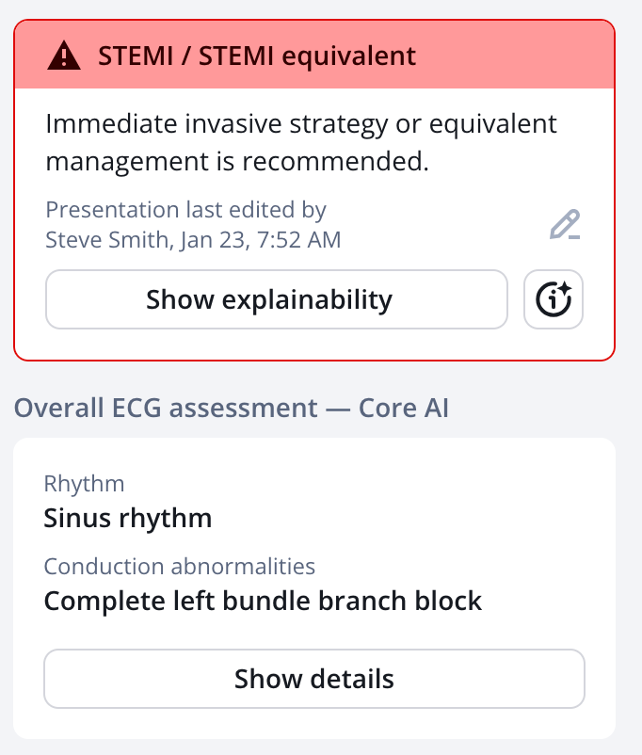This screenshot has width=642, height=755.
Task: Open the AI info sparkle icon button
Action: 554,299
